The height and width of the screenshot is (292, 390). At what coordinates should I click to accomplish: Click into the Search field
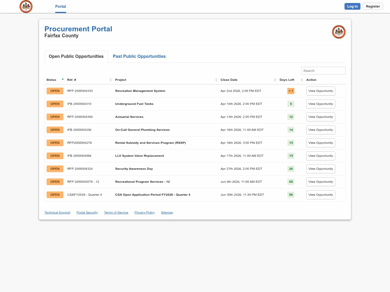pos(323,71)
